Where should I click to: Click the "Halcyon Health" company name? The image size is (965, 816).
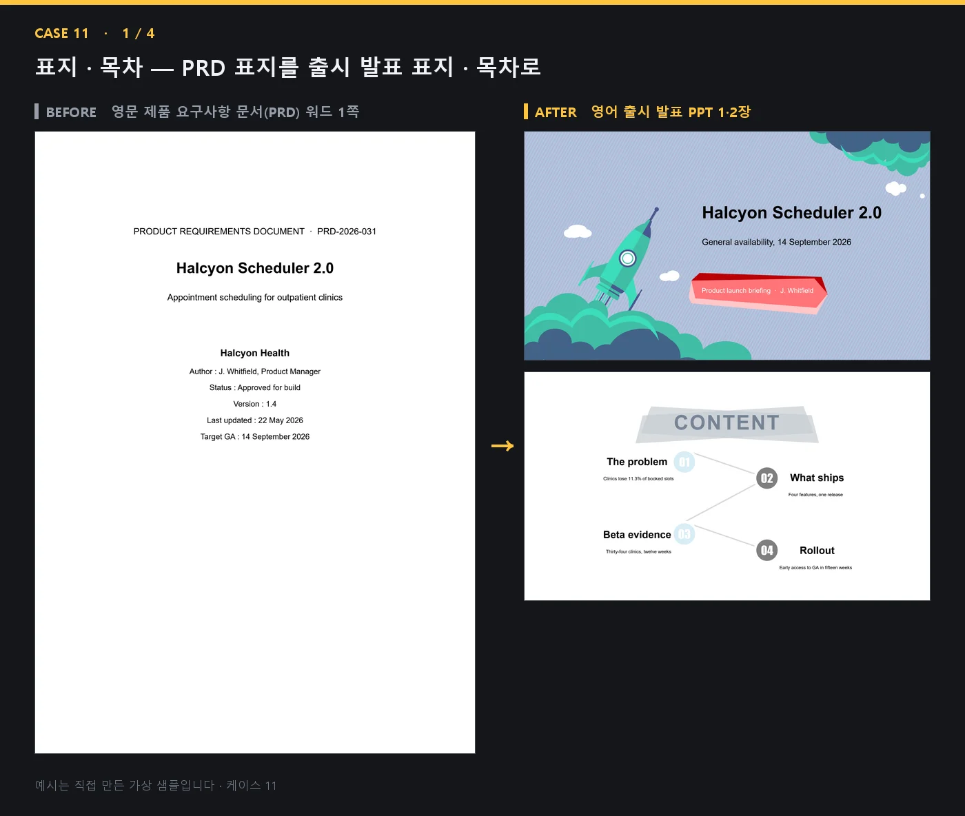pos(255,353)
